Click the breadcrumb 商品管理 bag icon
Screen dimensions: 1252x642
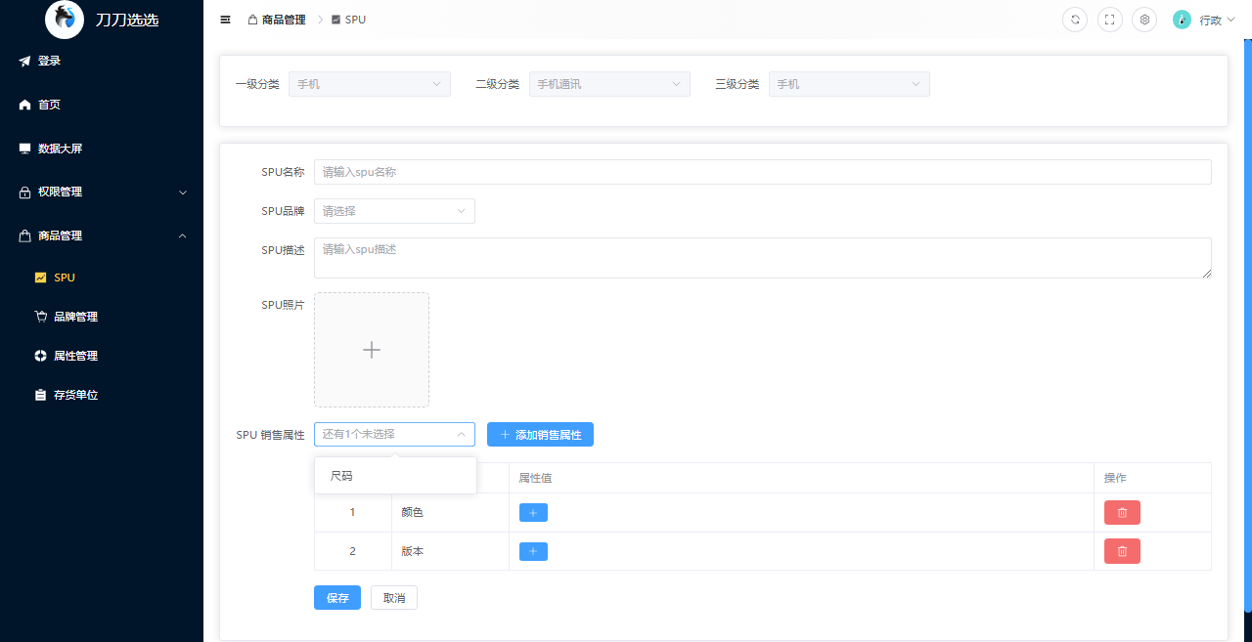point(253,20)
